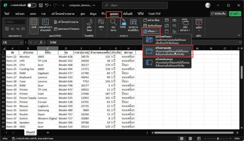244x141 pixels.
Task: Click Page Break Preview icon in status bar
Action: 199,138
